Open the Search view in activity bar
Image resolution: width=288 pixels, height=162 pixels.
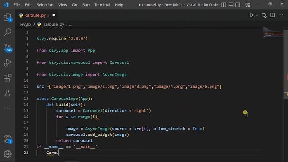click(x=8, y=32)
